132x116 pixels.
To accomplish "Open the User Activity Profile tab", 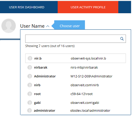I will tap(88, 7).
